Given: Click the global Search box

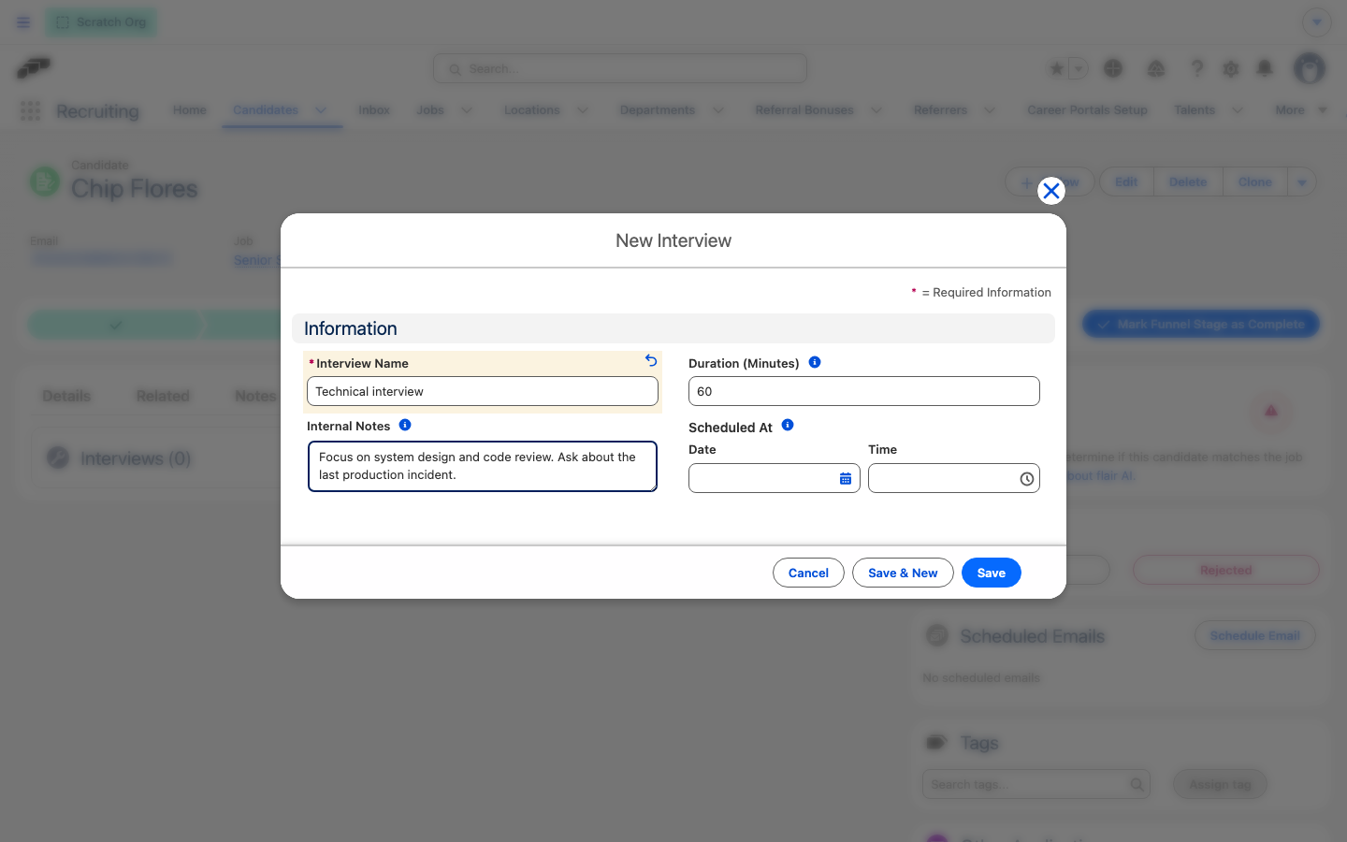Looking at the screenshot, I should [620, 68].
